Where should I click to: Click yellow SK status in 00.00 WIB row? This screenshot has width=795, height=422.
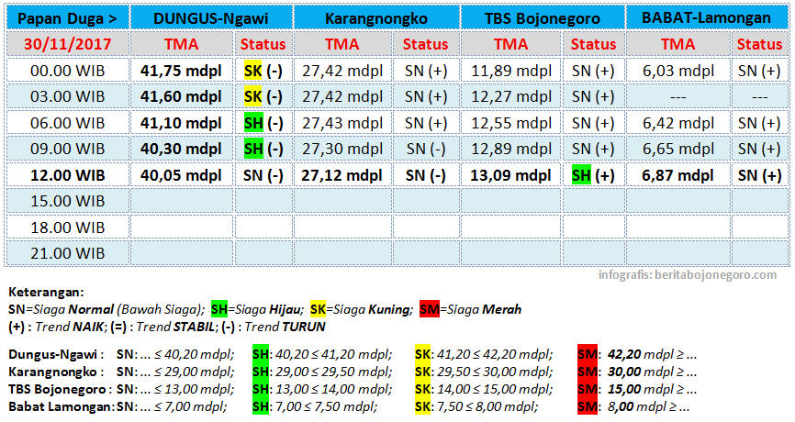pyautogui.click(x=252, y=70)
